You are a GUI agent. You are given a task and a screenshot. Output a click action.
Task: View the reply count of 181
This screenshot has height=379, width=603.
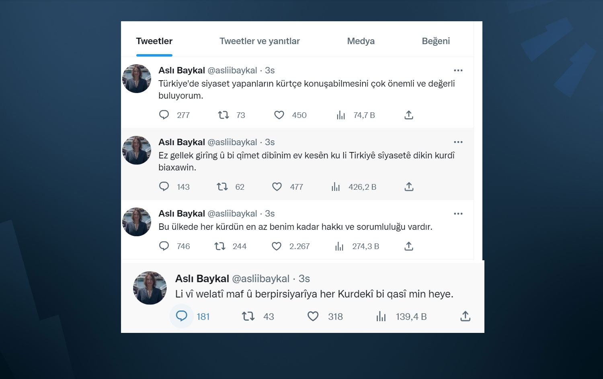click(203, 316)
